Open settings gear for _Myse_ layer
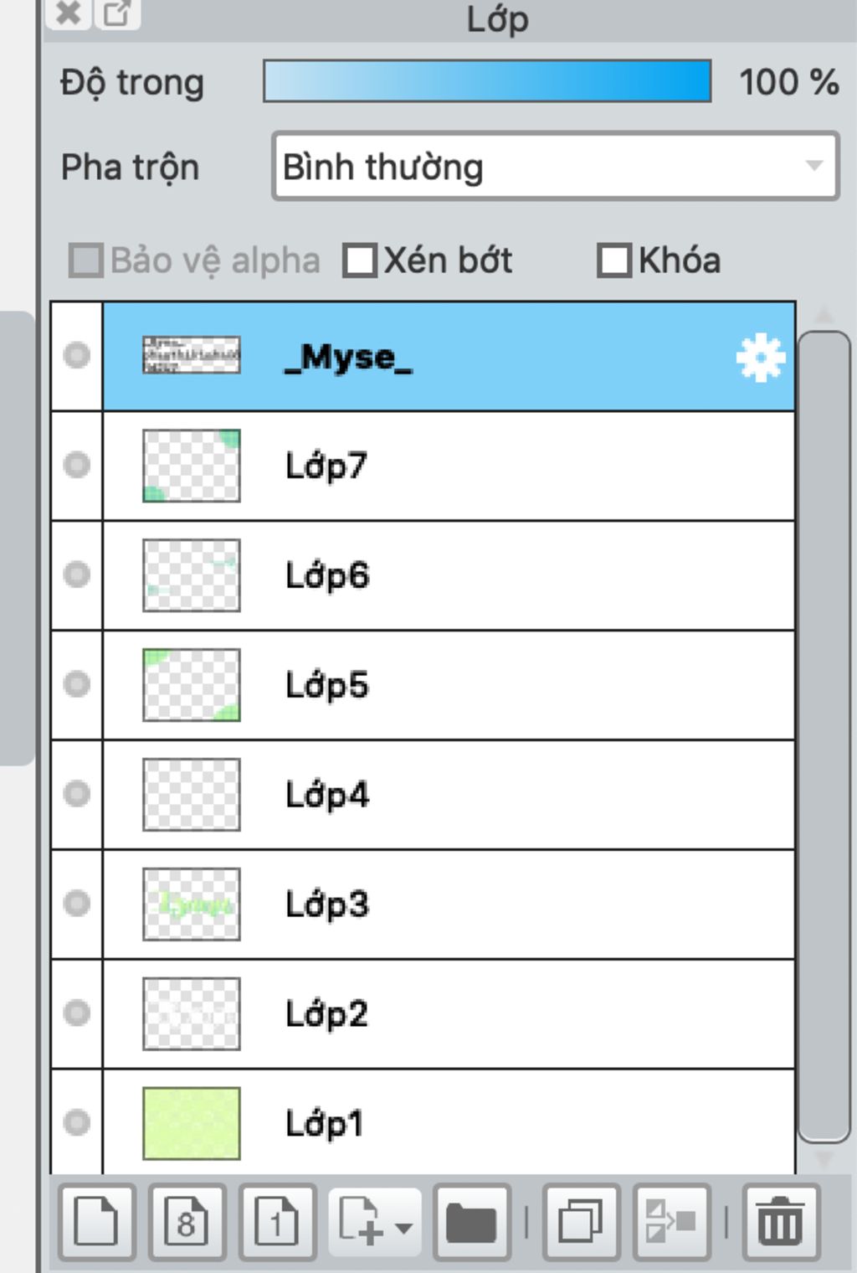Viewport: 857px width, 1273px height. coord(760,358)
